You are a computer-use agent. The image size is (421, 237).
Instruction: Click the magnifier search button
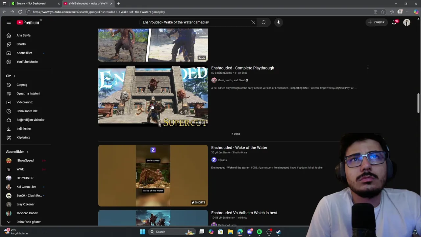click(x=264, y=22)
